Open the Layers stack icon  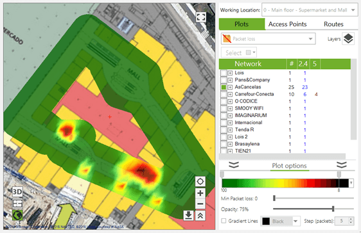coord(348,38)
